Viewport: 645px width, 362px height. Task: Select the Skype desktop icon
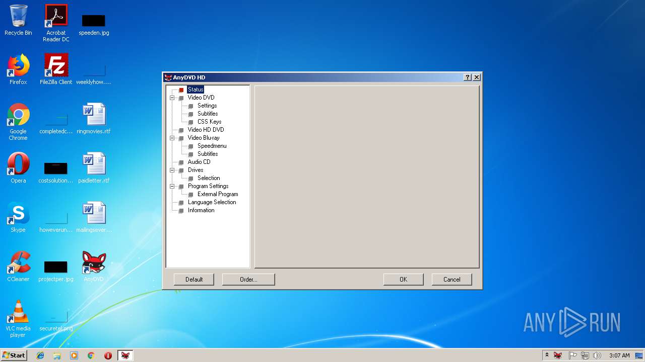pos(18,217)
